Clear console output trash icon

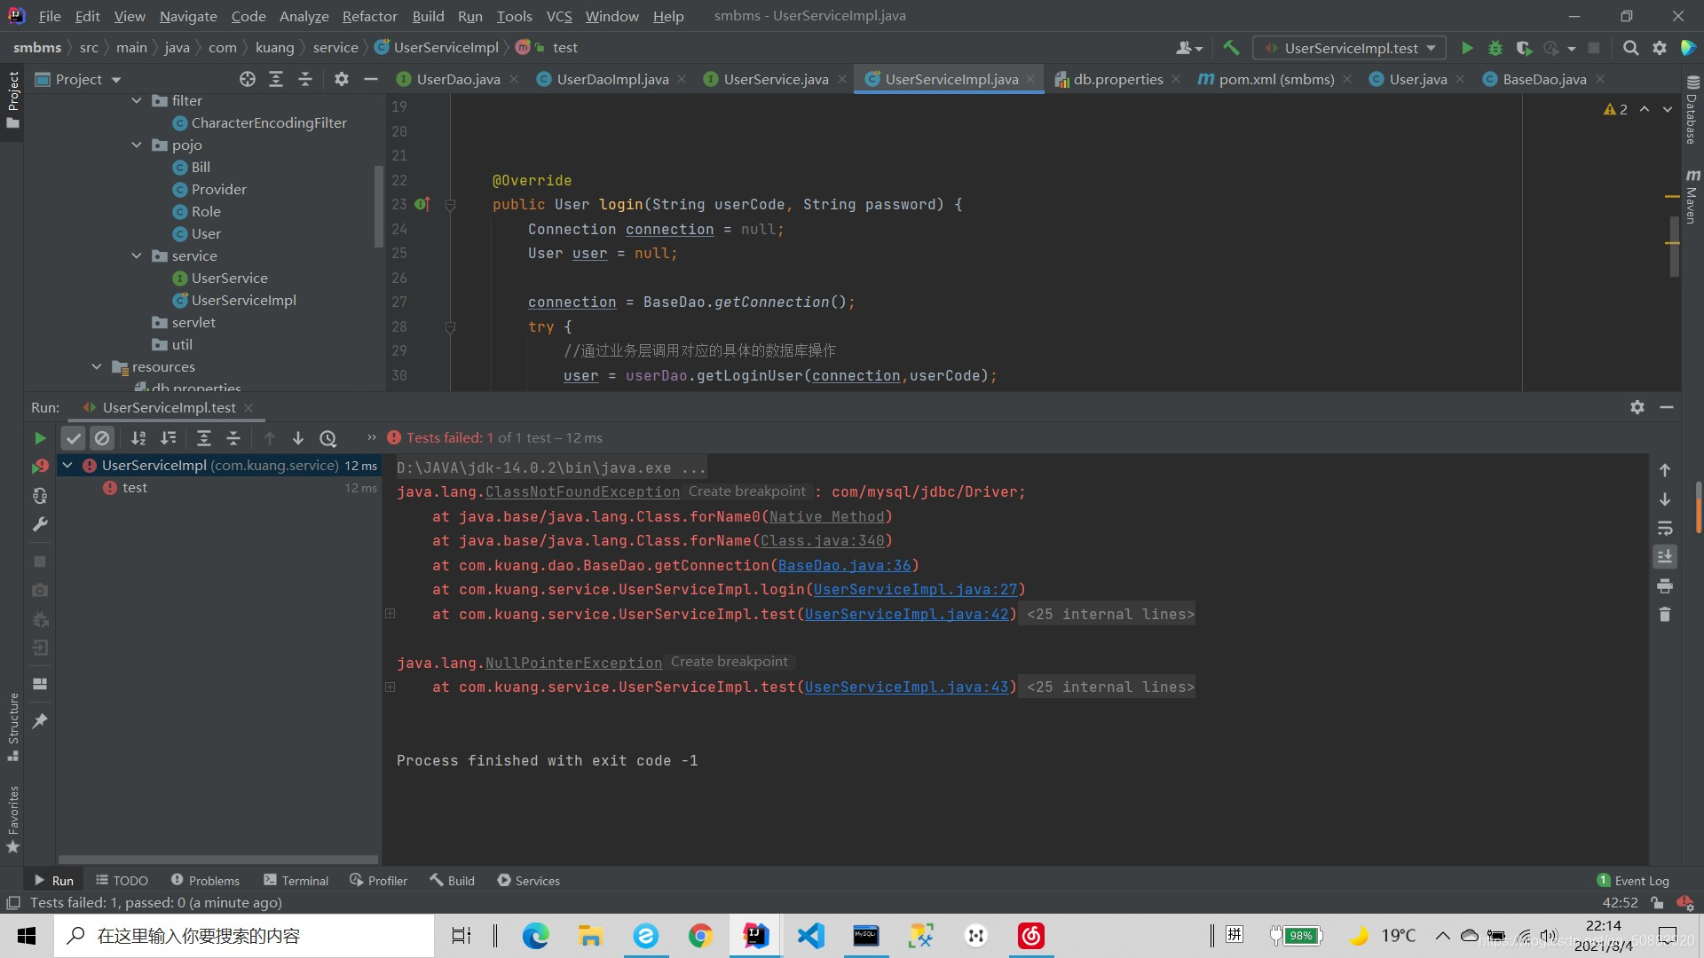point(1665,615)
